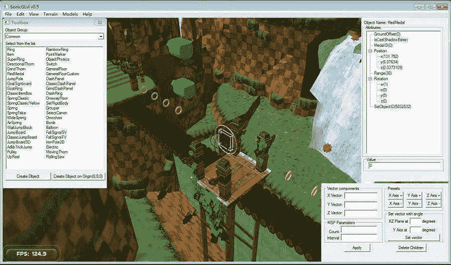Screen dimensions: 451x265
Task: Select GrindDashPanel in object list
Action: (x=59, y=89)
